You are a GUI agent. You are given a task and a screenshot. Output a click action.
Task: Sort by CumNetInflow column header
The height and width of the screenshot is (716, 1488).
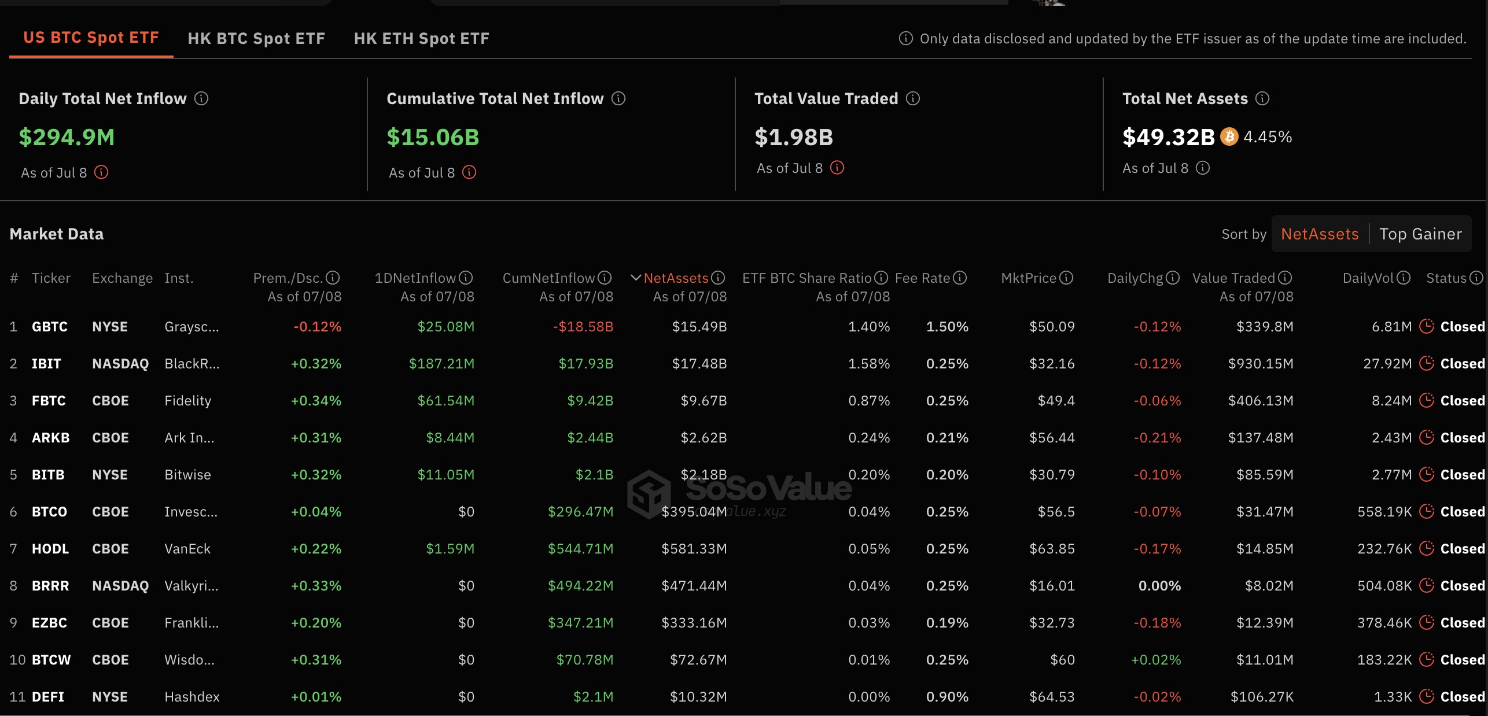pyautogui.click(x=548, y=278)
